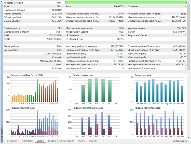The image size is (191, 144).
Task: Click the scrollbar down arrow
Action: point(188,137)
